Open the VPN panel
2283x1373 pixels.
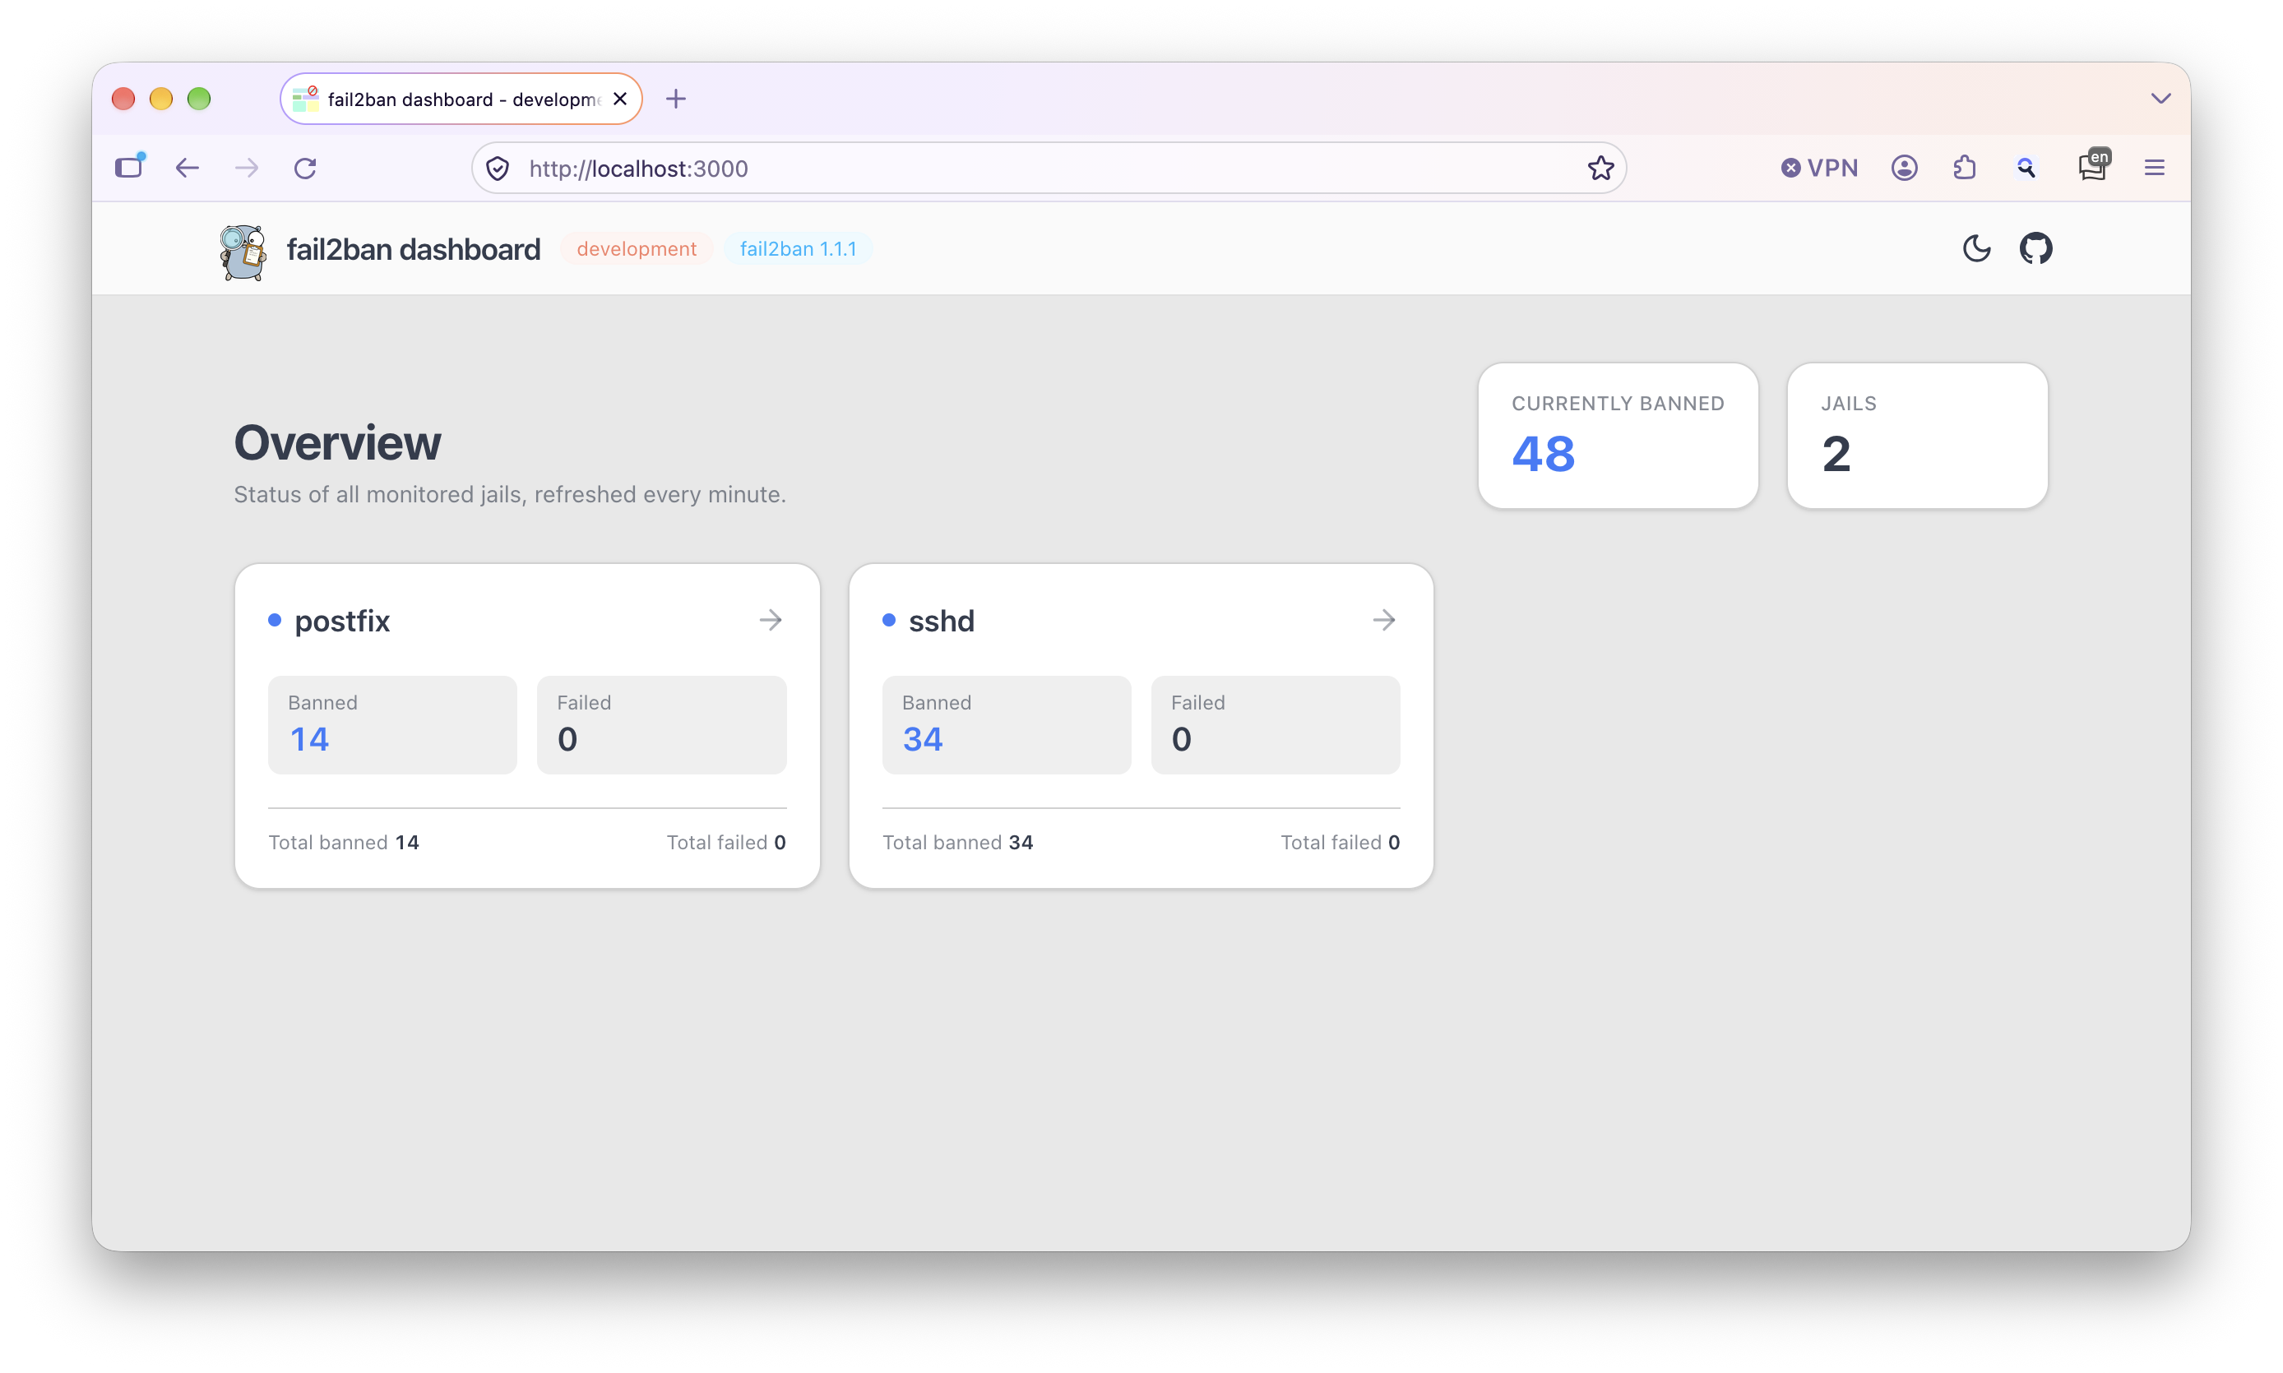[x=1819, y=168]
